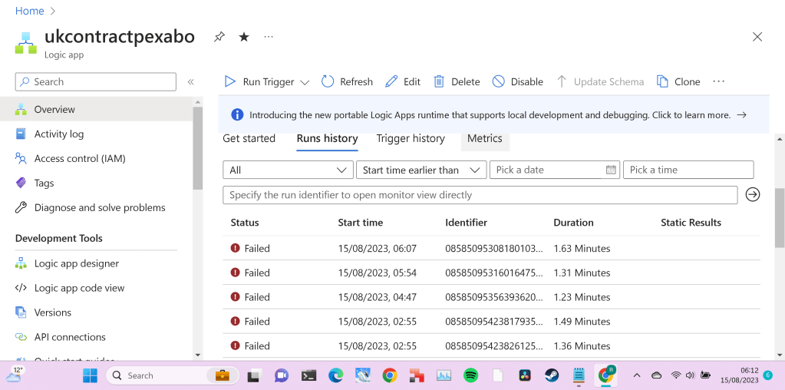
Task: Click the Run Trigger play icon
Action: (x=229, y=81)
